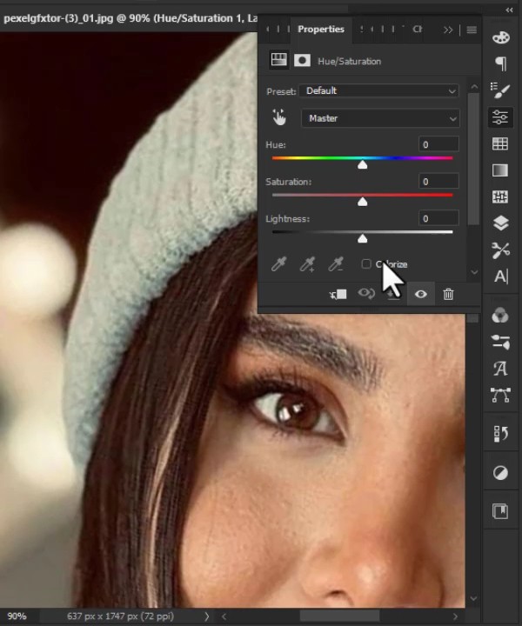Open the Libraries panel icon
The image size is (522, 626).
point(500,511)
